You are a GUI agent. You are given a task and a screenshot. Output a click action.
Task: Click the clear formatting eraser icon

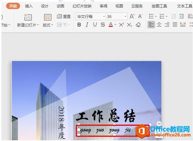click(138, 25)
